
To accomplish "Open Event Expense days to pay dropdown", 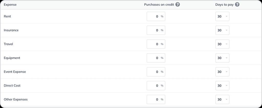I will pyautogui.click(x=222, y=72).
